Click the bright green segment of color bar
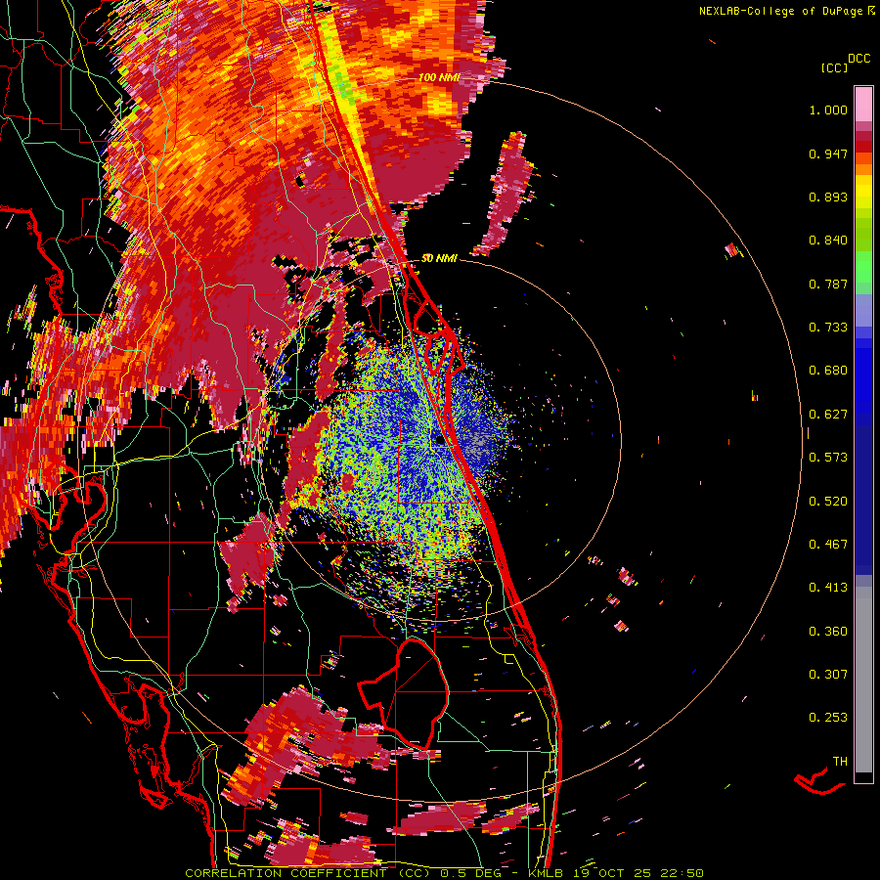Image resolution: width=880 pixels, height=880 pixels. (863, 267)
